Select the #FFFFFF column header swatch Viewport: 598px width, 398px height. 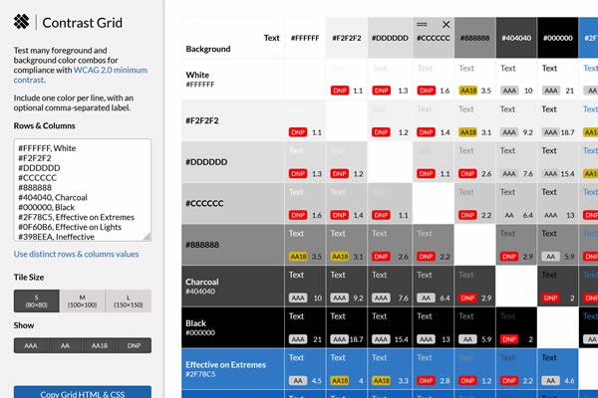305,38
